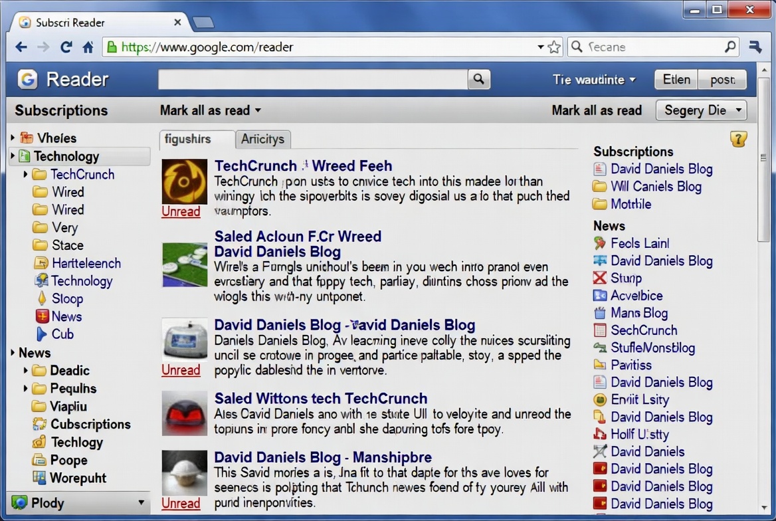Screen dimensions: 776x521
Task: Click the red X Stunp icon
Action: coord(600,278)
